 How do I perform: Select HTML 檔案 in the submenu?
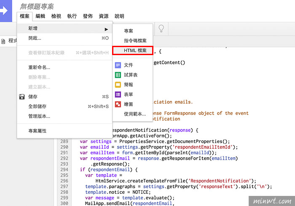[133, 50]
